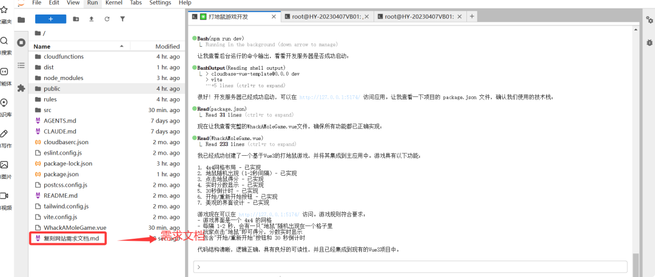Open the debugger bug icon
The image size is (655, 277).
[649, 42]
